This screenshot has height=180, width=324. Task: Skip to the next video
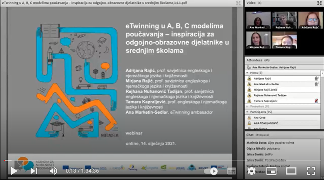point(34,171)
